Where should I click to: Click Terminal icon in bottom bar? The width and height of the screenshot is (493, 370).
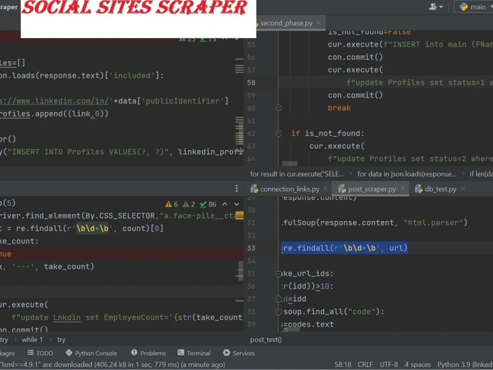[181, 353]
